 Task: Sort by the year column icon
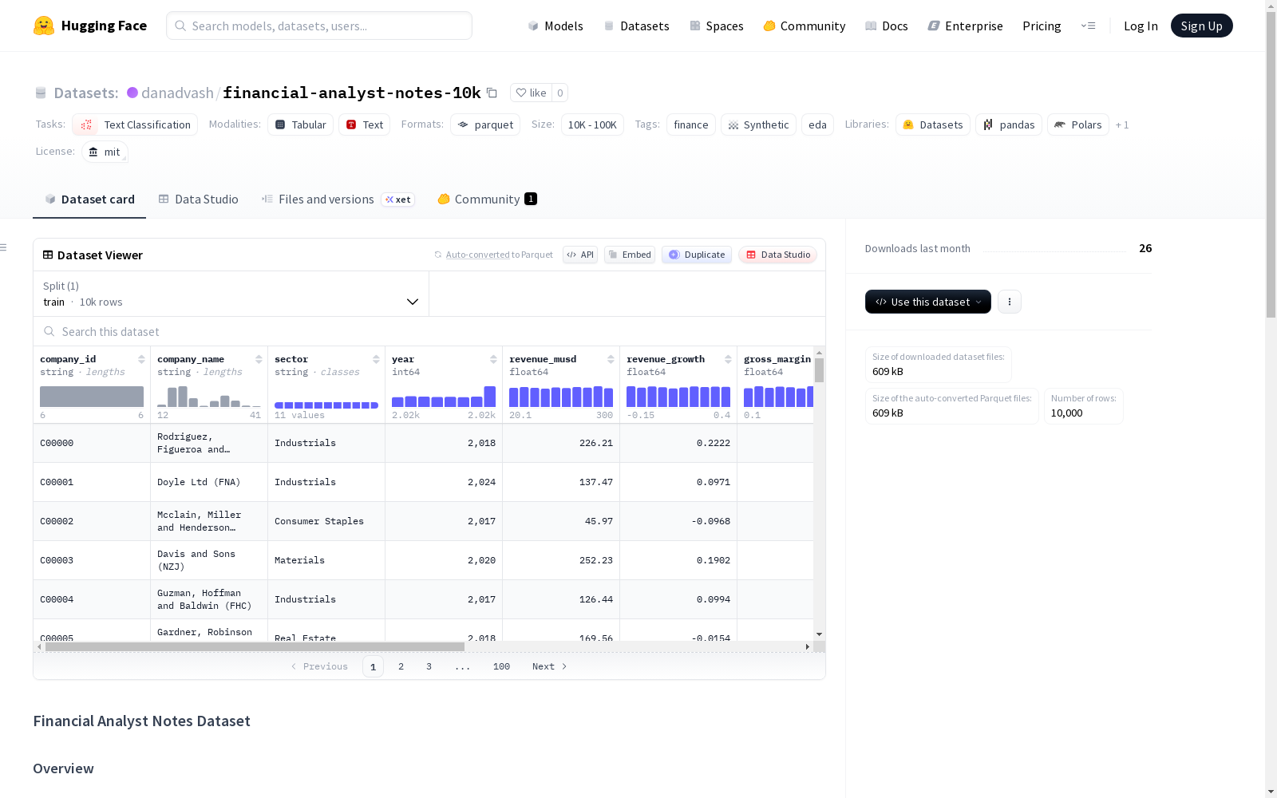493,359
